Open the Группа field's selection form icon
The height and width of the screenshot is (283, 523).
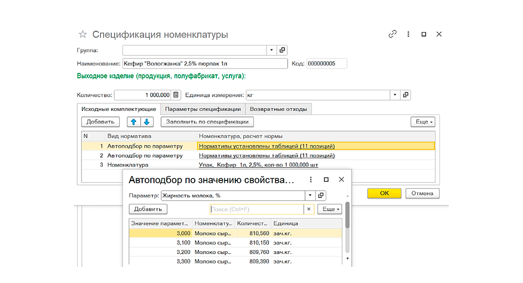pos(282,50)
